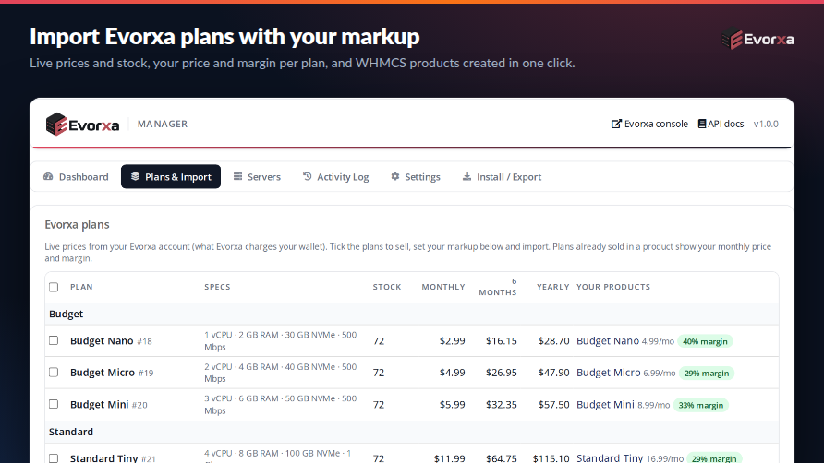Open the Dashboard tab
824x463 pixels.
click(76, 177)
